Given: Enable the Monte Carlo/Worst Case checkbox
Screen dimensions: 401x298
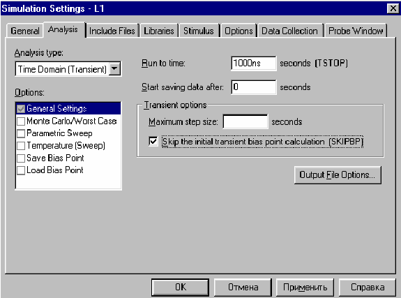Looking at the screenshot, I should coord(21,121).
